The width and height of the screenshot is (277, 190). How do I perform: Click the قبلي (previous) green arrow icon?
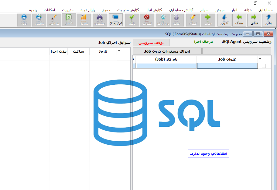tap(254, 20)
